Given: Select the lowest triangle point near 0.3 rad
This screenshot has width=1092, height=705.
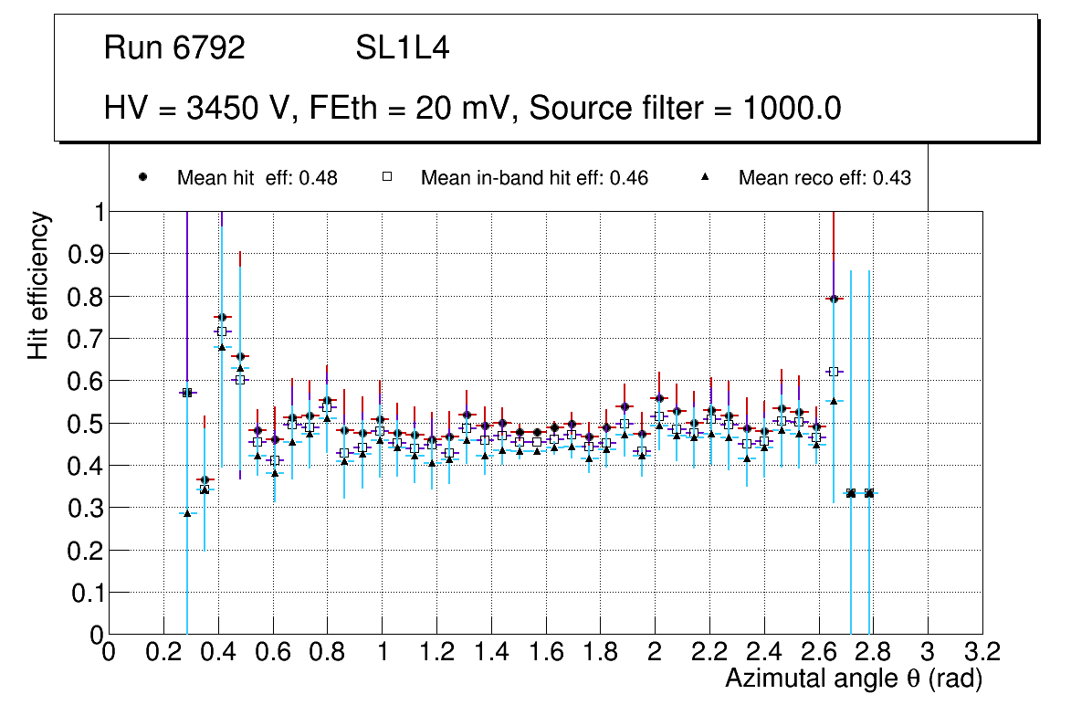Looking at the screenshot, I should click(187, 513).
